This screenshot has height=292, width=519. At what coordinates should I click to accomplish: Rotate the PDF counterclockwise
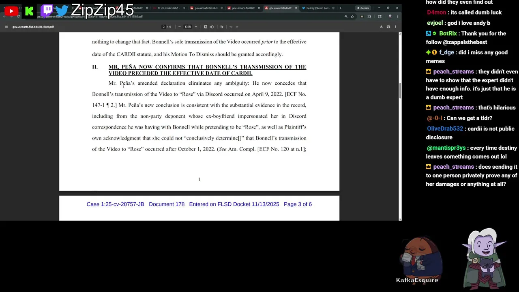212,27
